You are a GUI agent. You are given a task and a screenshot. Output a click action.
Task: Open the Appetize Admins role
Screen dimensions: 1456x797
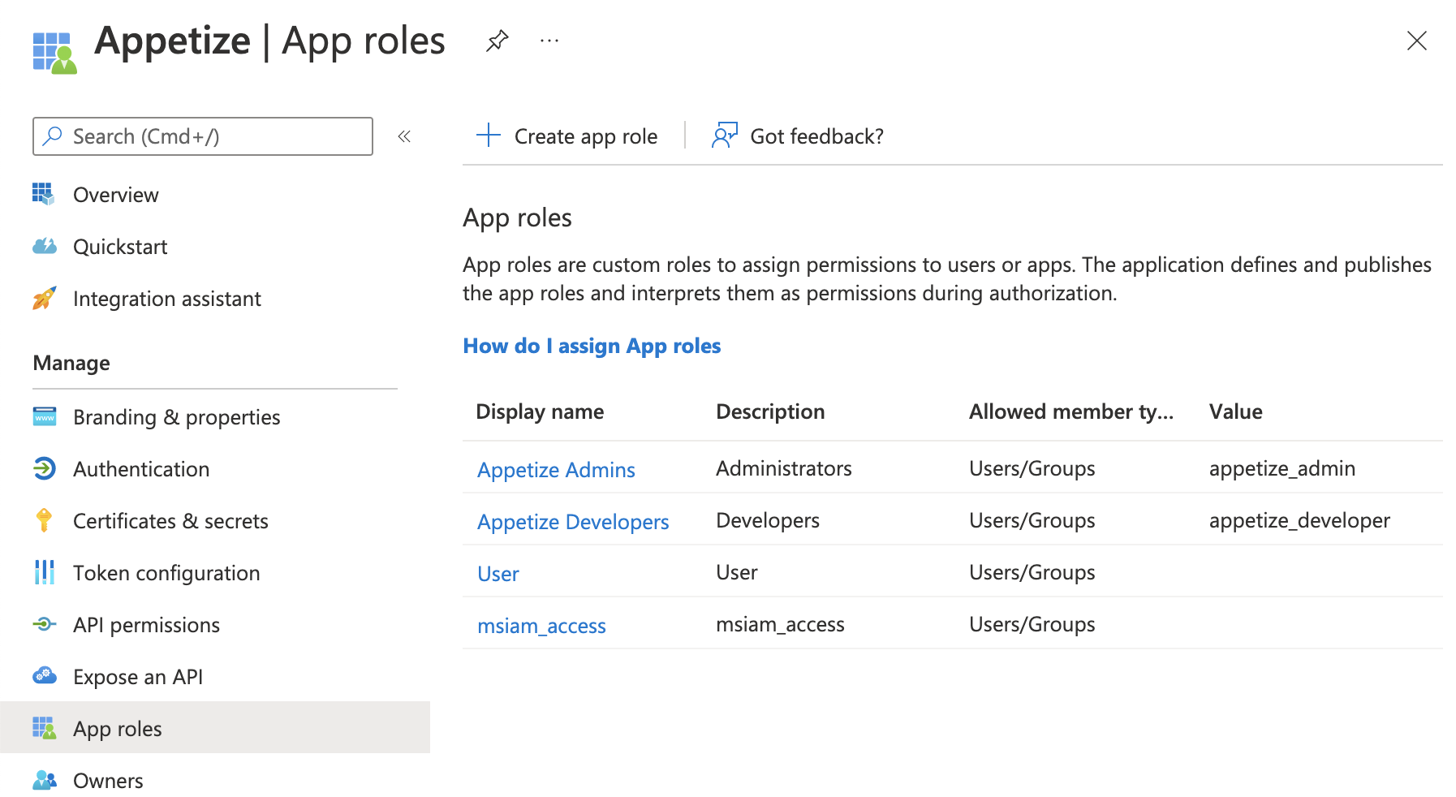click(x=556, y=470)
